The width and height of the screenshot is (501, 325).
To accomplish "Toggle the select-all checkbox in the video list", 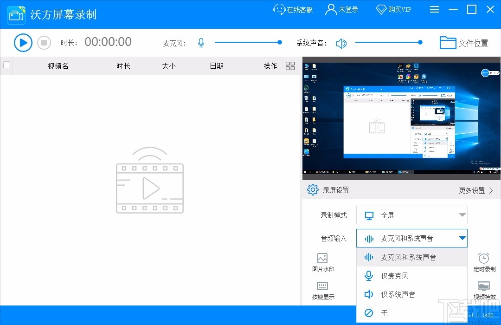I will [7, 65].
